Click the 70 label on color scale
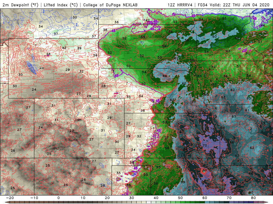 click(229, 198)
